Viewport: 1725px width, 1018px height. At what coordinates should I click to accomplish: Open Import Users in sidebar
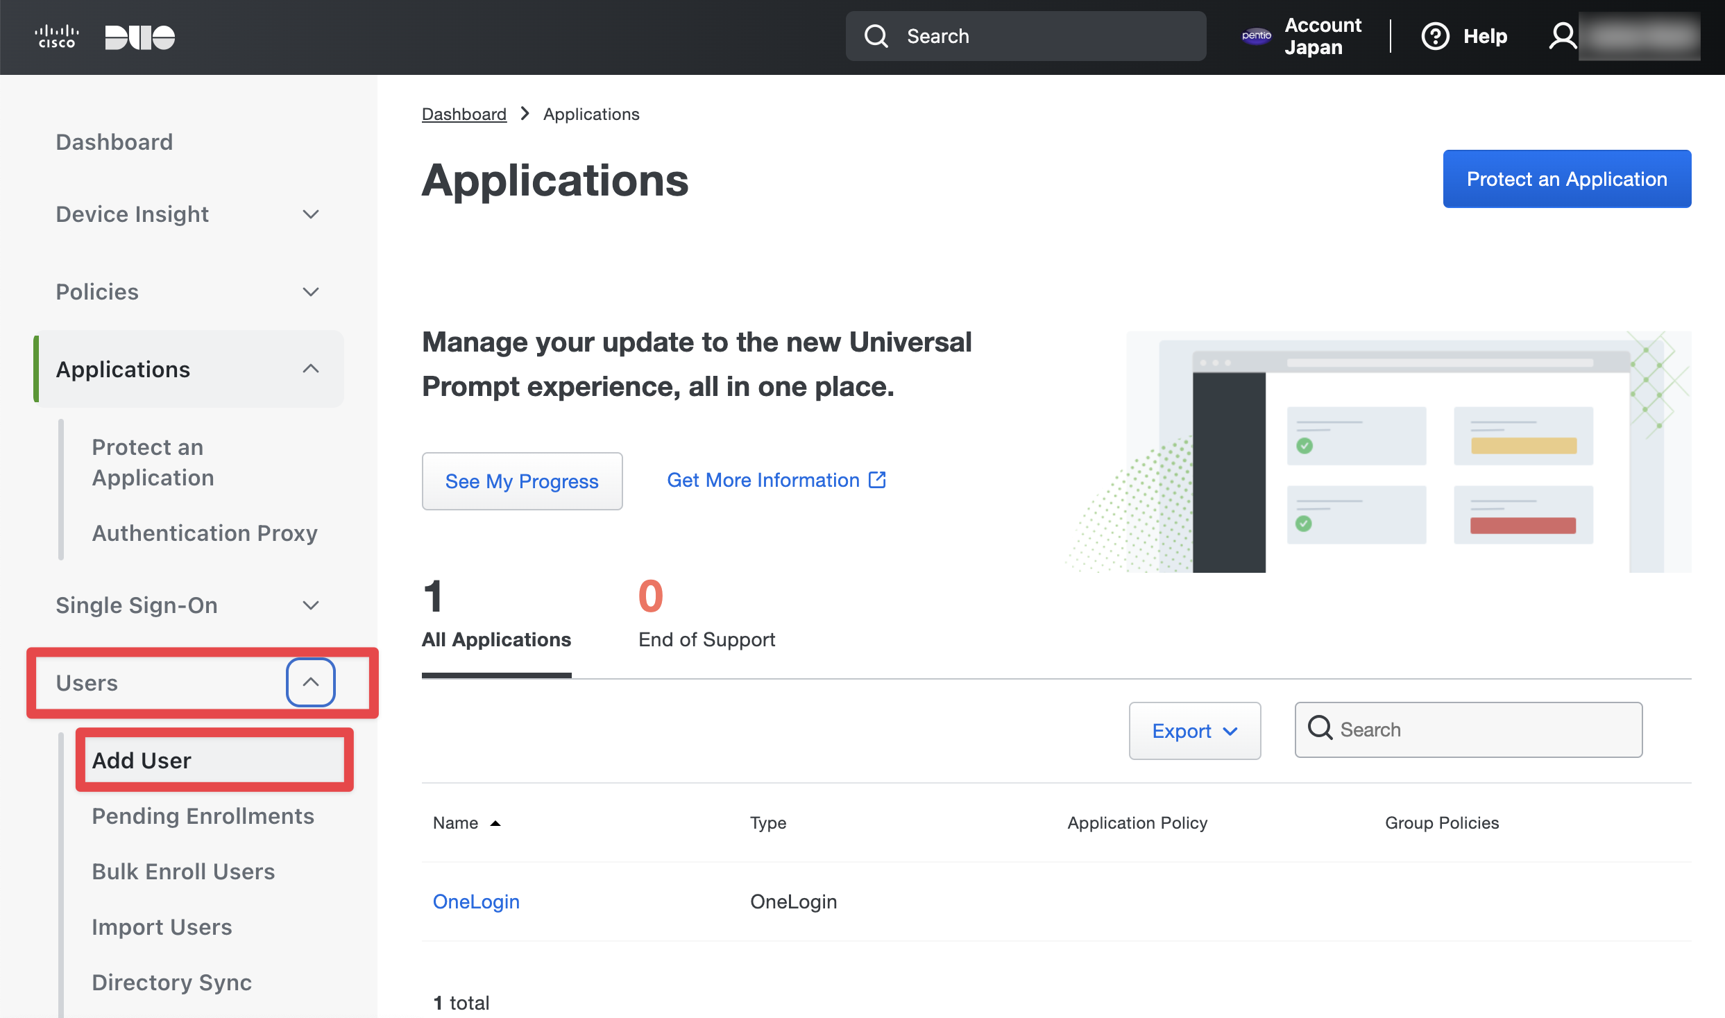coord(162,927)
